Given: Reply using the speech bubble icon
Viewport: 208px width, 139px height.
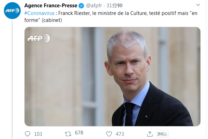Looking at the screenshot, I should [27, 134].
